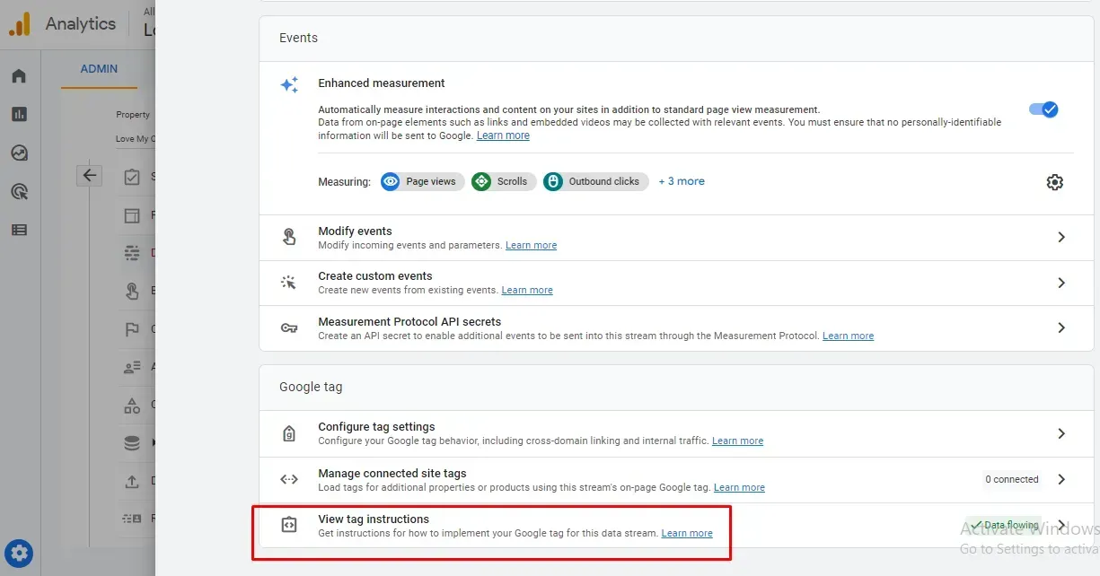Open Enhanced measurement settings gear

pos(1054,182)
